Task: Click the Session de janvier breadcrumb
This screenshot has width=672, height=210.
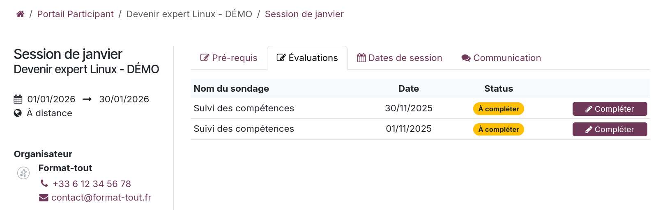Action: point(304,14)
